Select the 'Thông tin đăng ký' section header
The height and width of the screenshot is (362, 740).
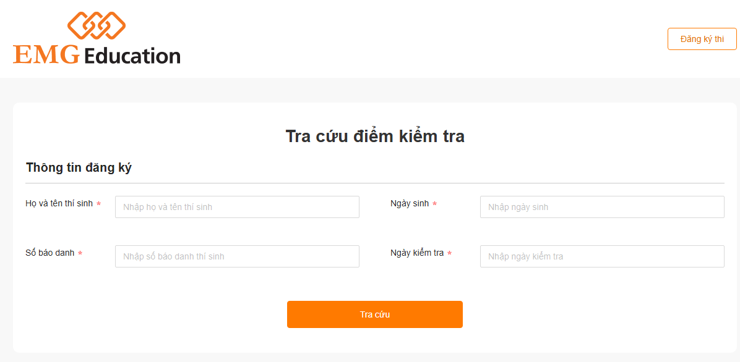click(79, 167)
